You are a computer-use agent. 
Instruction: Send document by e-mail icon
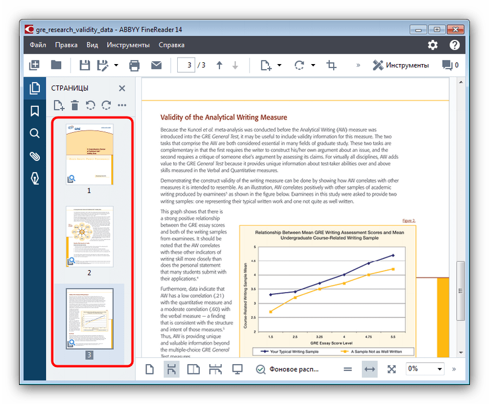(156, 65)
